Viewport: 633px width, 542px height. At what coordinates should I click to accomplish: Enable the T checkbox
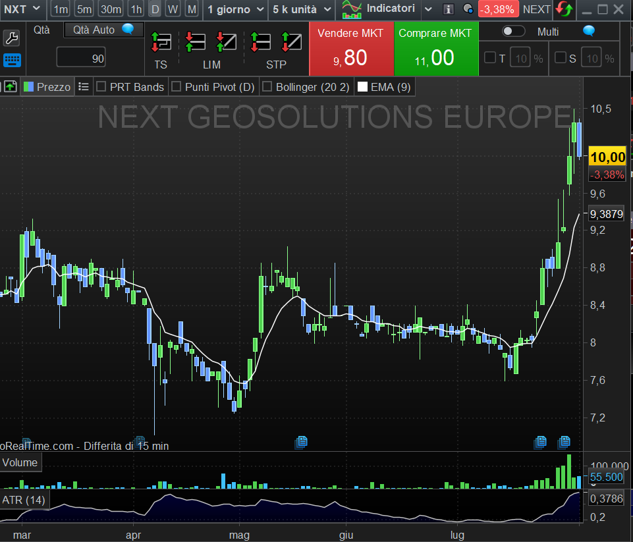pyautogui.click(x=489, y=58)
